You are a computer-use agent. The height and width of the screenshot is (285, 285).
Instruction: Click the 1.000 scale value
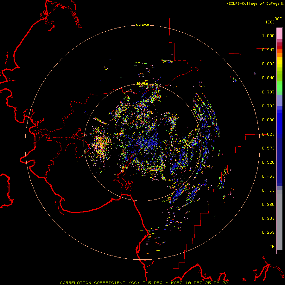click(268, 35)
